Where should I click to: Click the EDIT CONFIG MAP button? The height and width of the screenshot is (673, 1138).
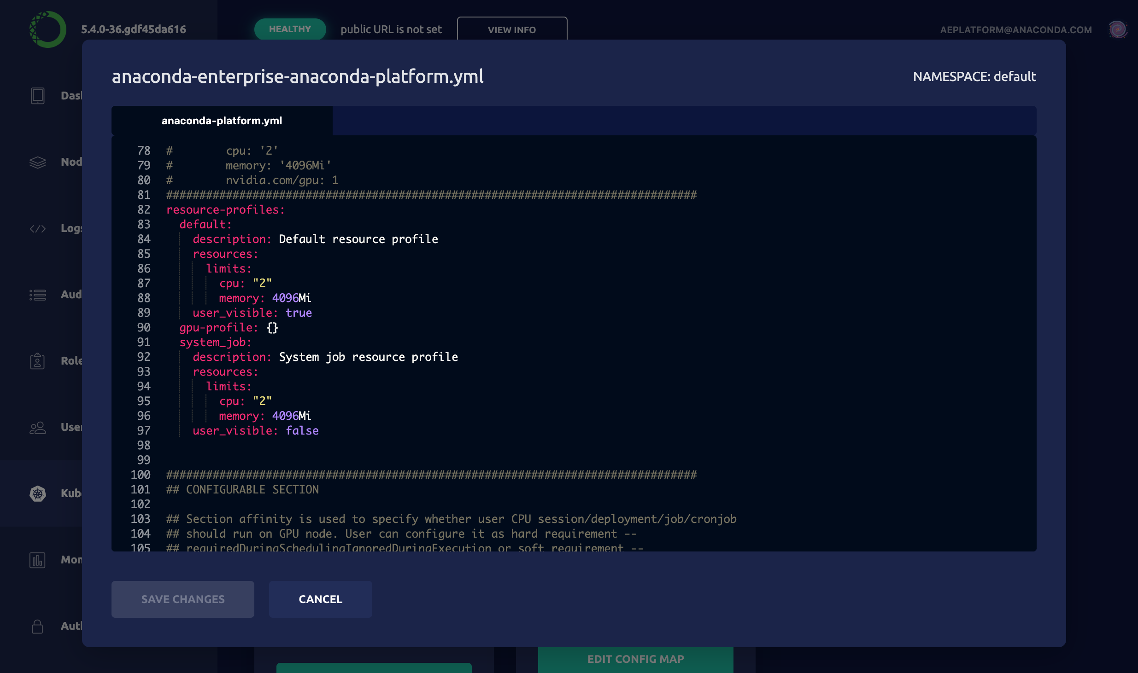[635, 659]
